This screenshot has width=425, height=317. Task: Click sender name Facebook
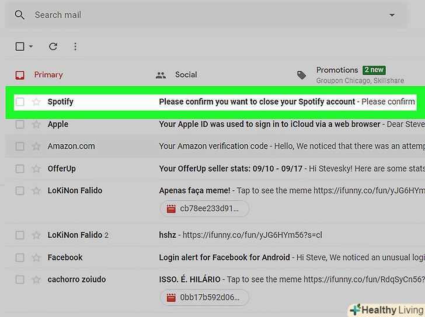(x=65, y=257)
